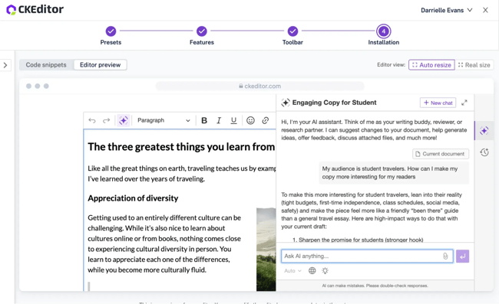This screenshot has width=499, height=304.
Task: Toggle AI assistant toolbar button
Action: (x=124, y=120)
